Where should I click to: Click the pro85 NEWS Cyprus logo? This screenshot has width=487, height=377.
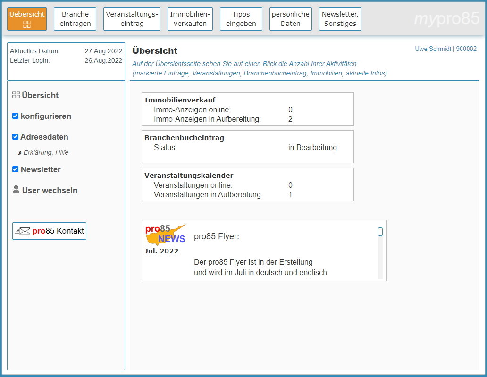point(165,235)
